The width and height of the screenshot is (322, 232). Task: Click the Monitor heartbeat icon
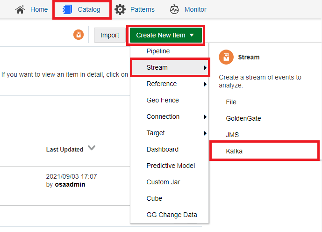coord(174,9)
